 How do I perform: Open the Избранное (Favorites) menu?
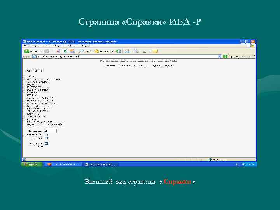(x=60, y=46)
